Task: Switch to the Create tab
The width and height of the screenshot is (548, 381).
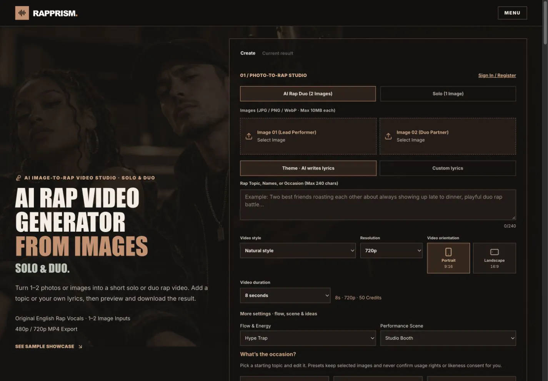Action: [x=248, y=53]
